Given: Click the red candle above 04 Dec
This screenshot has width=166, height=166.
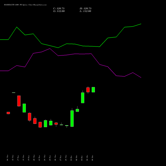Looking at the screenshot, I should click(88, 90).
